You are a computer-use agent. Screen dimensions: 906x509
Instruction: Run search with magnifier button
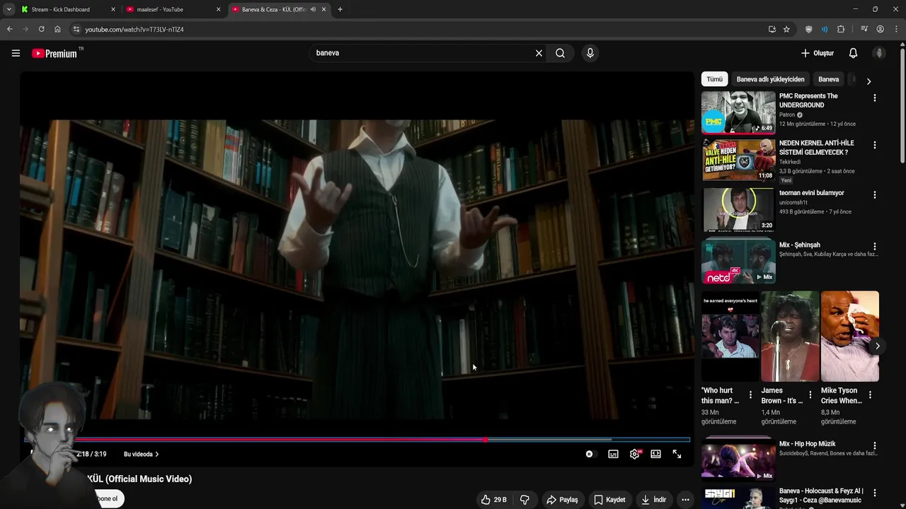(560, 53)
